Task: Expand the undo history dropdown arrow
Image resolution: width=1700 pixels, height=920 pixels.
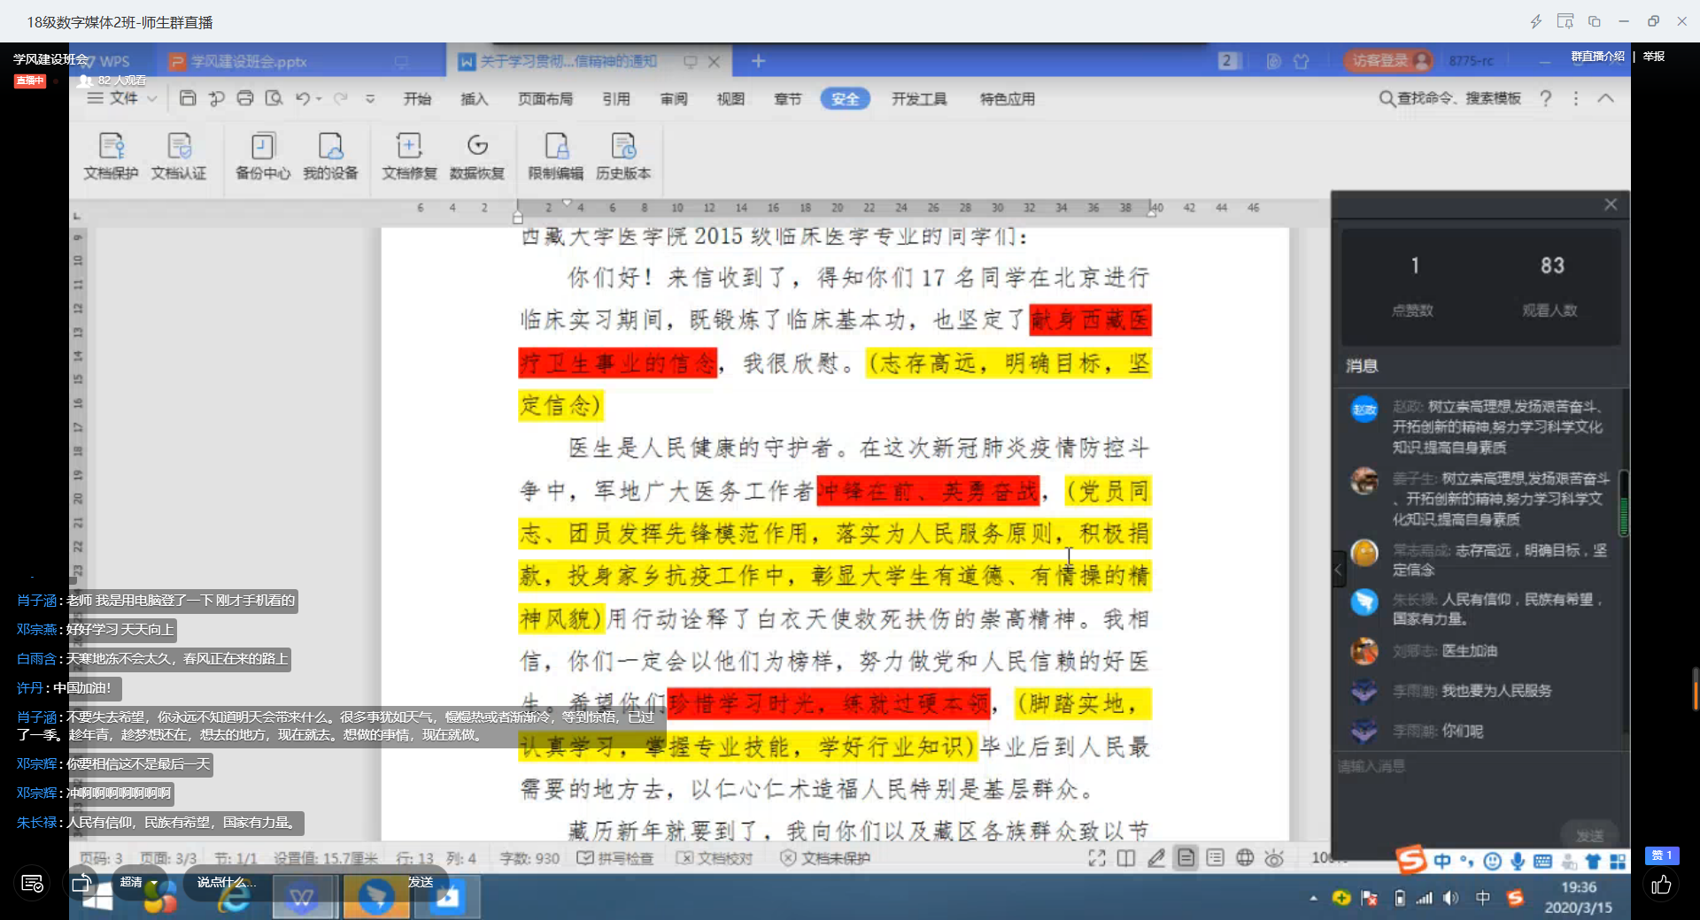Action: [x=319, y=98]
